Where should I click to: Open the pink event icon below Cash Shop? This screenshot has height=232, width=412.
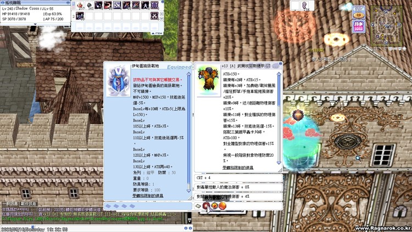(359, 26)
